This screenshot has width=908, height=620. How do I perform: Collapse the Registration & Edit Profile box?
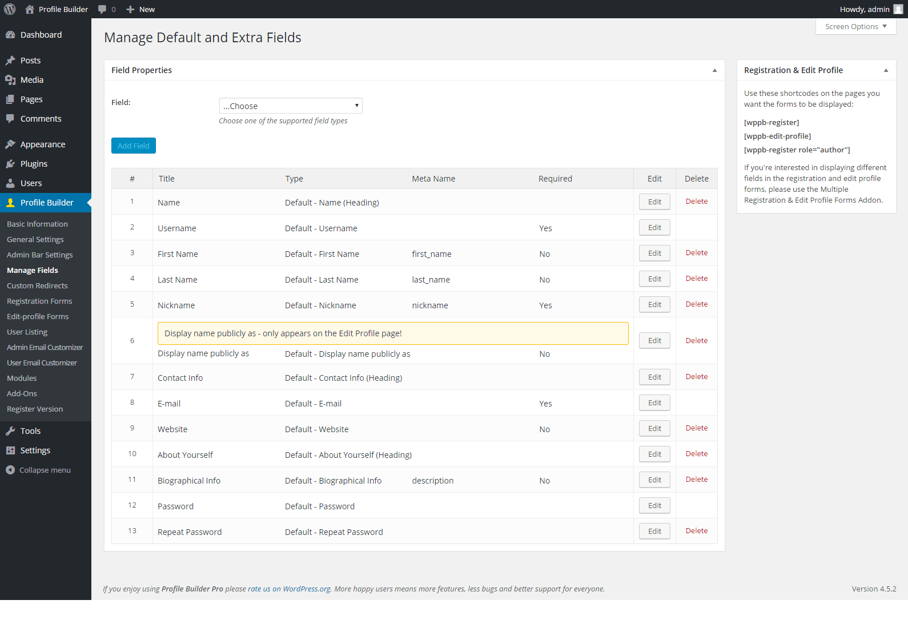[x=886, y=70]
